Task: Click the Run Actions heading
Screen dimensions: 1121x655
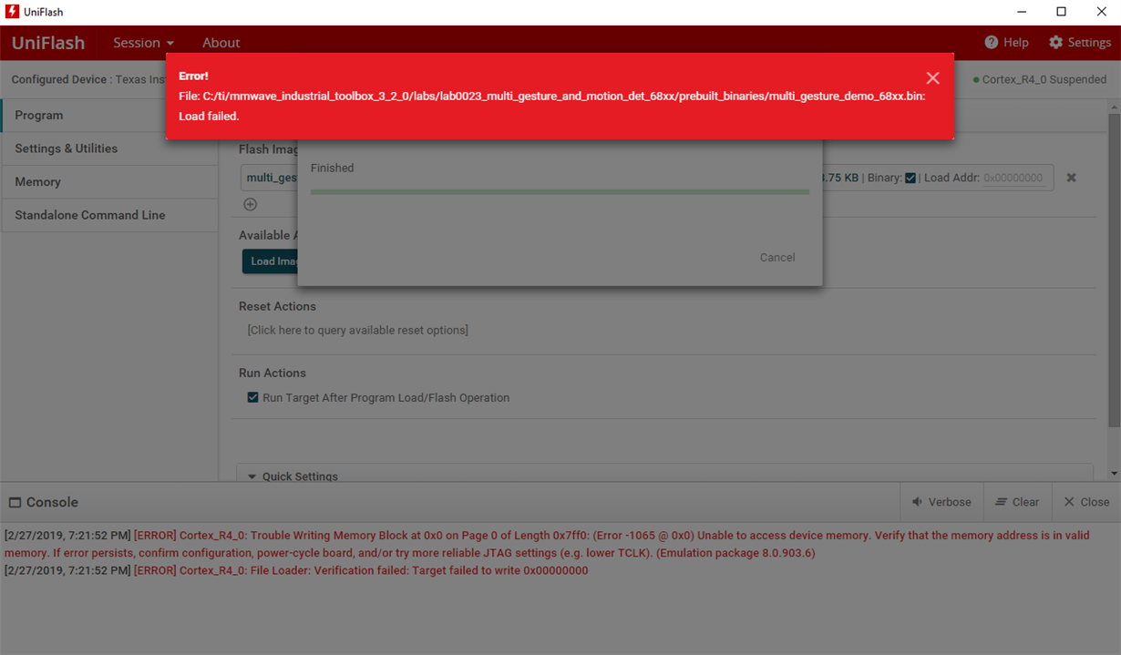Action: [273, 373]
